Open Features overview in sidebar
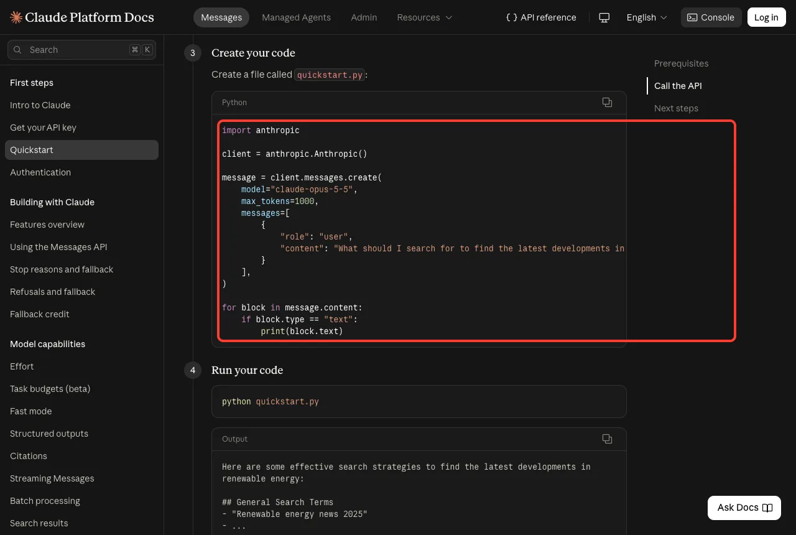Viewport: 796px width, 535px height. coord(47,225)
